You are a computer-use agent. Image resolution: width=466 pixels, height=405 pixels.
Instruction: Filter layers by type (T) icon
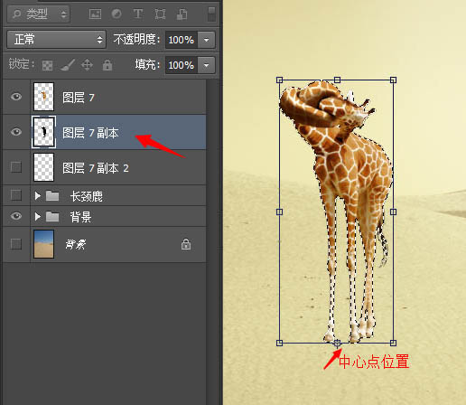(138, 14)
